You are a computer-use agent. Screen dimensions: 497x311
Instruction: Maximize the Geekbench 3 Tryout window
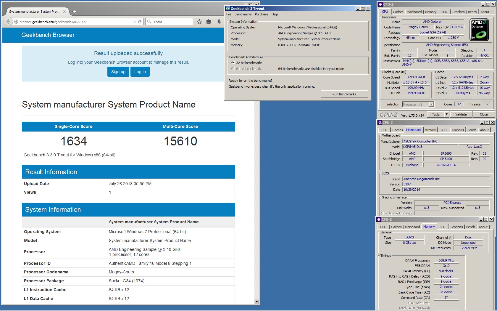[363, 9]
